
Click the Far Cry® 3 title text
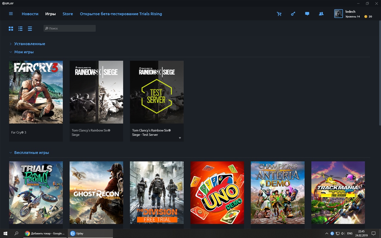[19, 132]
